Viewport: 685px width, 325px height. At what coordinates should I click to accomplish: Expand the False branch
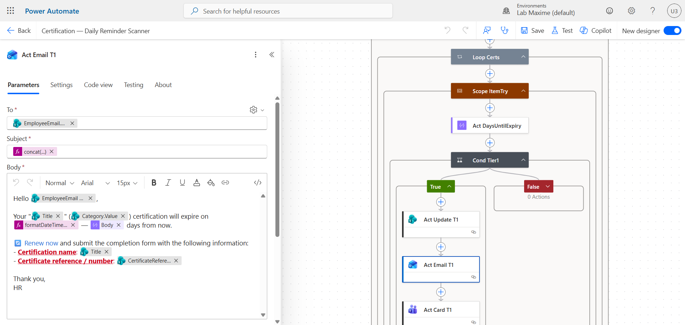(548, 186)
